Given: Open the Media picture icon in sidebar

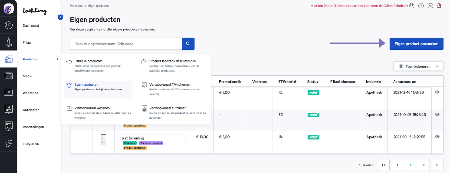Looking at the screenshot, I should 8,76.
